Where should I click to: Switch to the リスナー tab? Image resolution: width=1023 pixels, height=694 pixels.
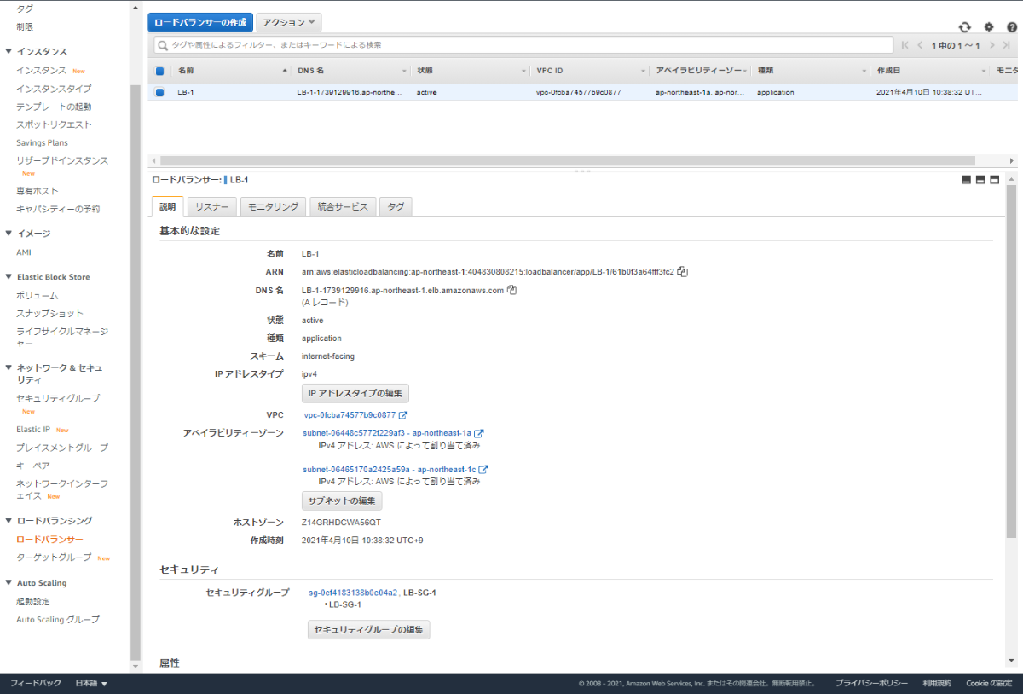click(x=211, y=206)
